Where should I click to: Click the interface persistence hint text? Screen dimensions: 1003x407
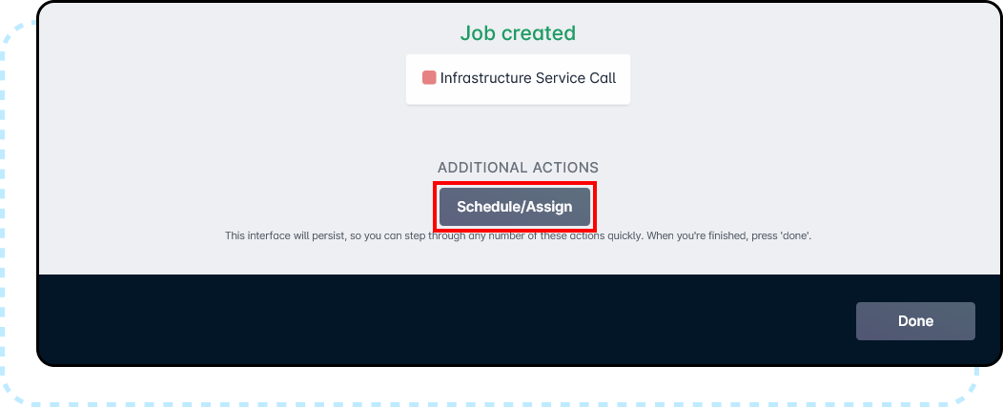[x=518, y=234]
